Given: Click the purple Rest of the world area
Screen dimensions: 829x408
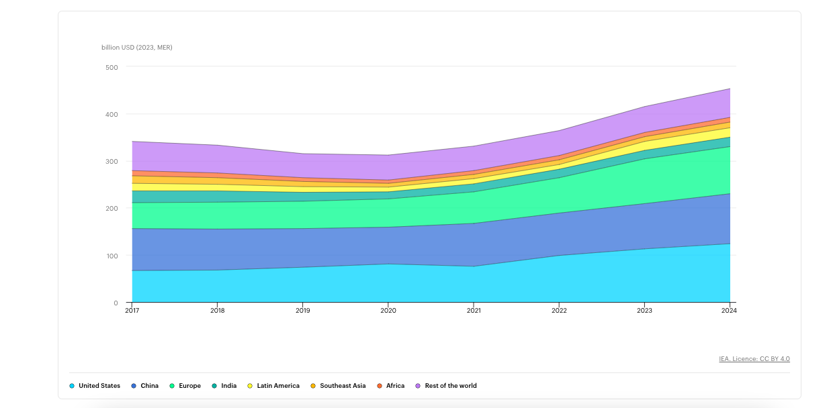Looking at the screenshot, I should (x=430, y=161).
